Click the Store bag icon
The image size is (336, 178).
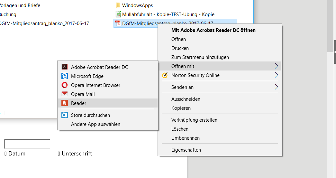point(65,115)
